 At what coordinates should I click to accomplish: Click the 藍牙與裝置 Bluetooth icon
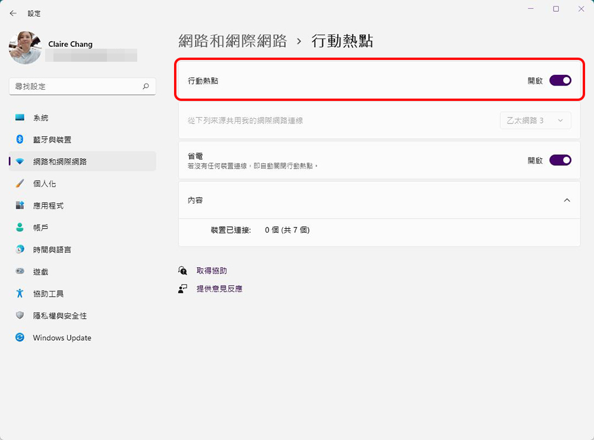(20, 140)
